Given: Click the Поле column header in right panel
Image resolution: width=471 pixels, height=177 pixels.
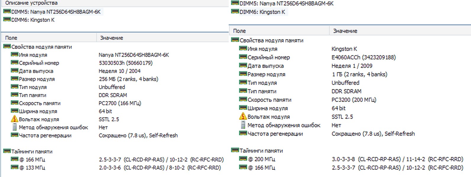Looking at the screenshot, I should [239, 31].
